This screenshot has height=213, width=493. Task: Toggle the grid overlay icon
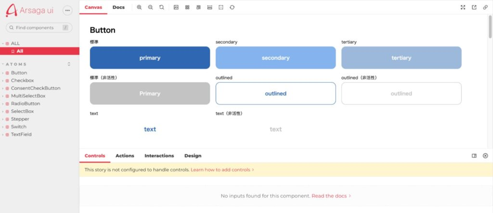pos(187,7)
